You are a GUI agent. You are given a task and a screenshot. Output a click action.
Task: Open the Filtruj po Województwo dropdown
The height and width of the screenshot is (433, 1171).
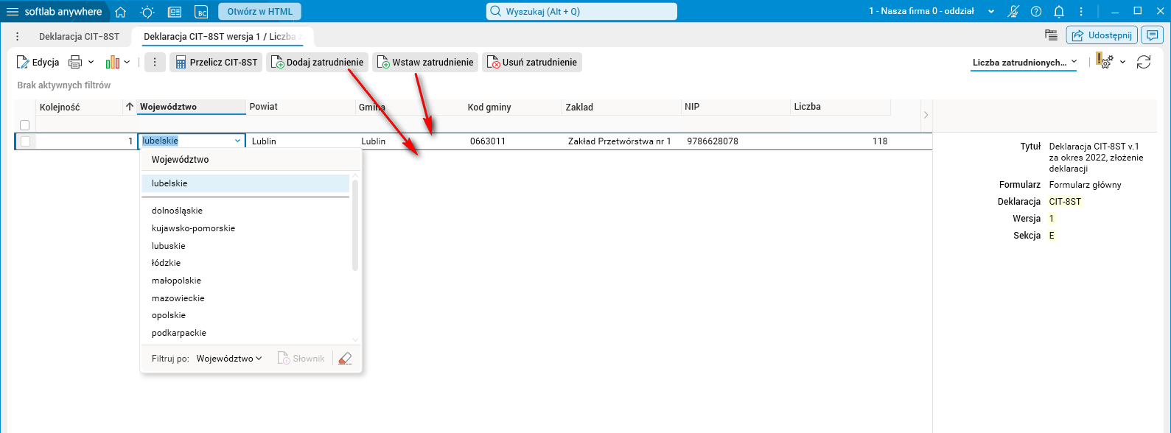[x=229, y=359]
